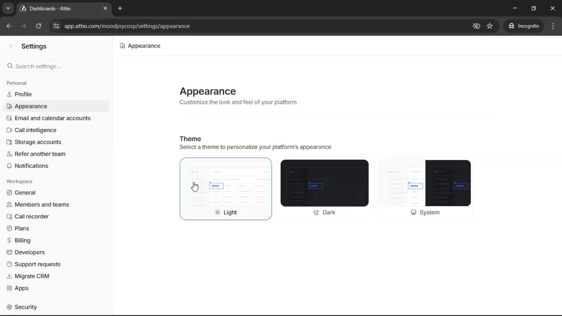Open Billing settings via dollar icon

click(9, 240)
